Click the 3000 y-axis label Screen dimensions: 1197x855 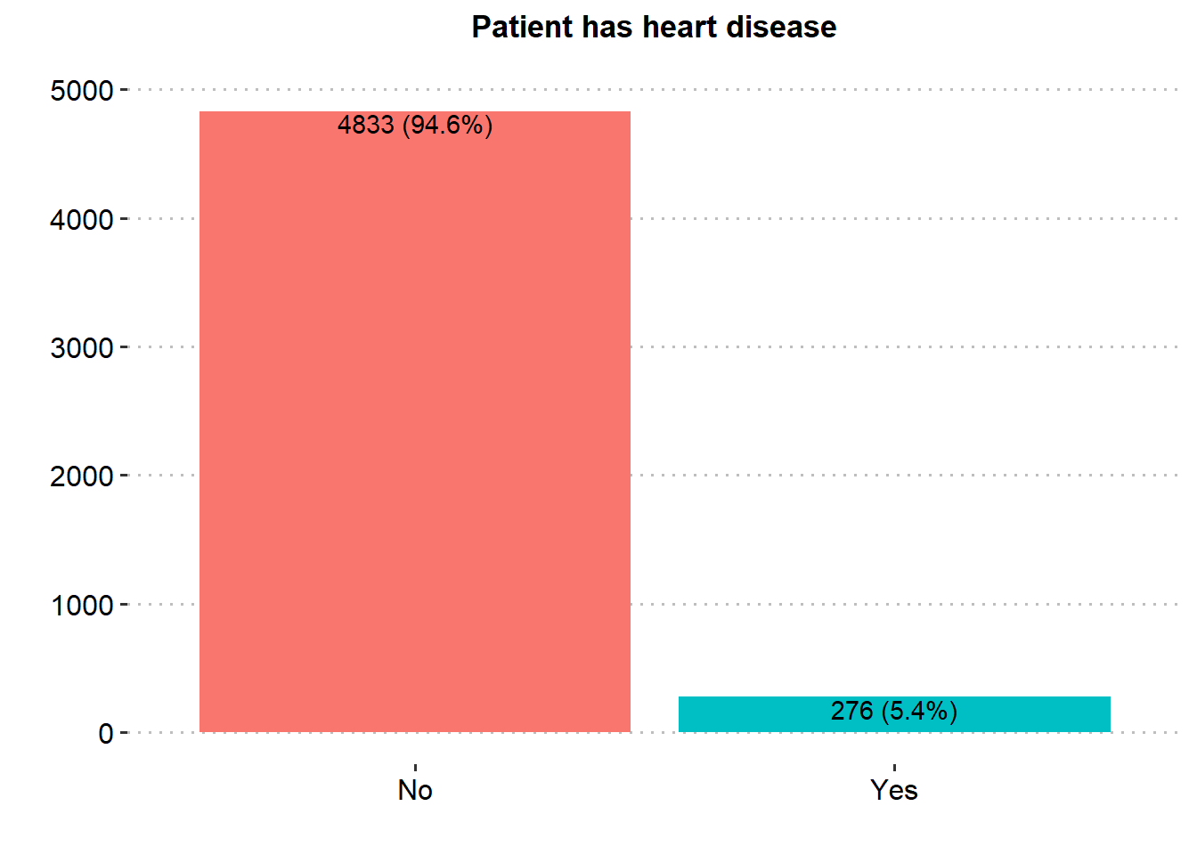click(x=82, y=347)
